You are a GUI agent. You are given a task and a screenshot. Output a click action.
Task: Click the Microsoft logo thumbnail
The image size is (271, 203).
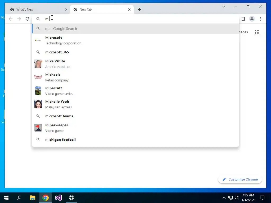(38, 40)
